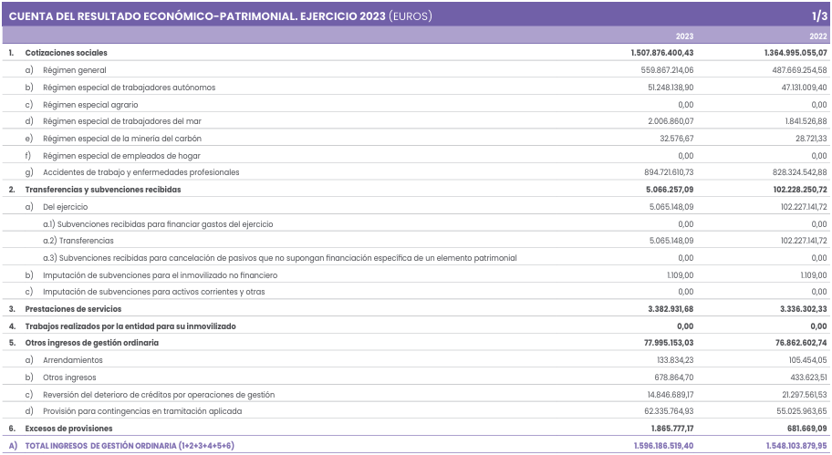This screenshot has width=832, height=455.
Task: Click the value 76.862.602,74
Action: (x=801, y=343)
